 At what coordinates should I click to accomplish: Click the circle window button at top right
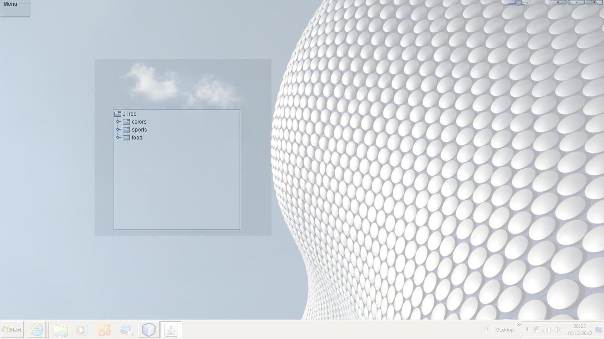(558, 2)
